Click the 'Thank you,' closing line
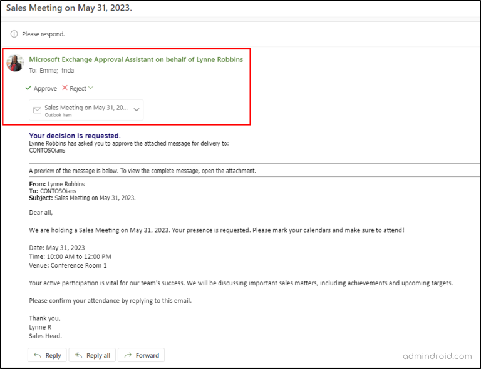The width and height of the screenshot is (481, 369). tap(45, 318)
